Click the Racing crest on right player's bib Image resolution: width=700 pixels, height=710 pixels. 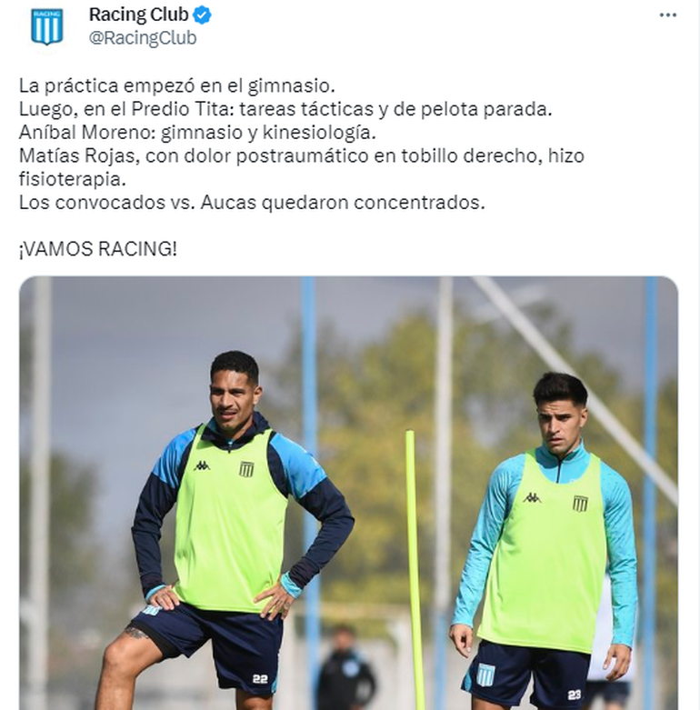(x=580, y=503)
